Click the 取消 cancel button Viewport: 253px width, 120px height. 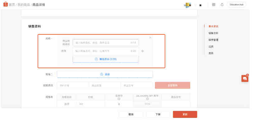(x=131, y=114)
